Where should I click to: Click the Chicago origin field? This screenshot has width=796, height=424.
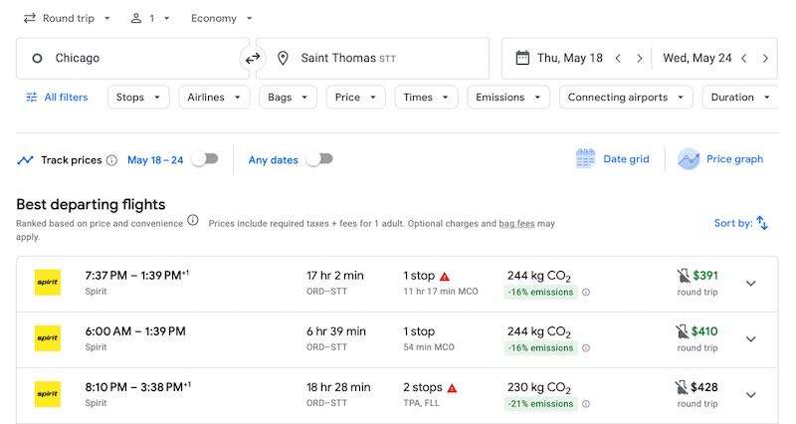(129, 59)
